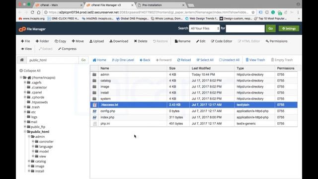The width and height of the screenshot is (318, 179).
Task: Click the index.php file icon
Action: [x=94, y=117]
